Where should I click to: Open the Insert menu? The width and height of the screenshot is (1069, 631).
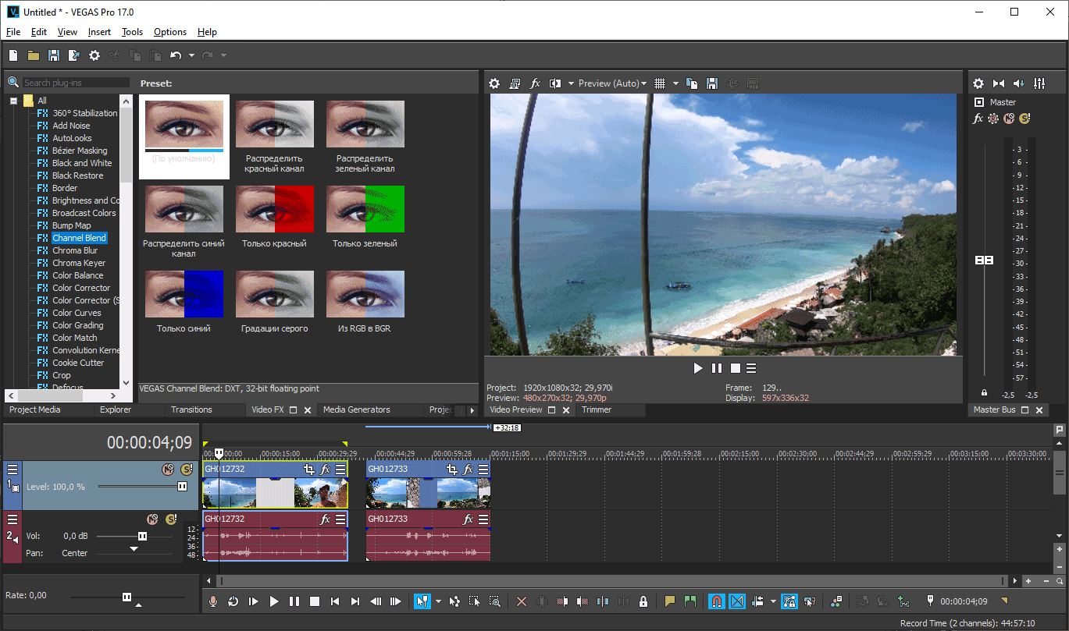99,32
